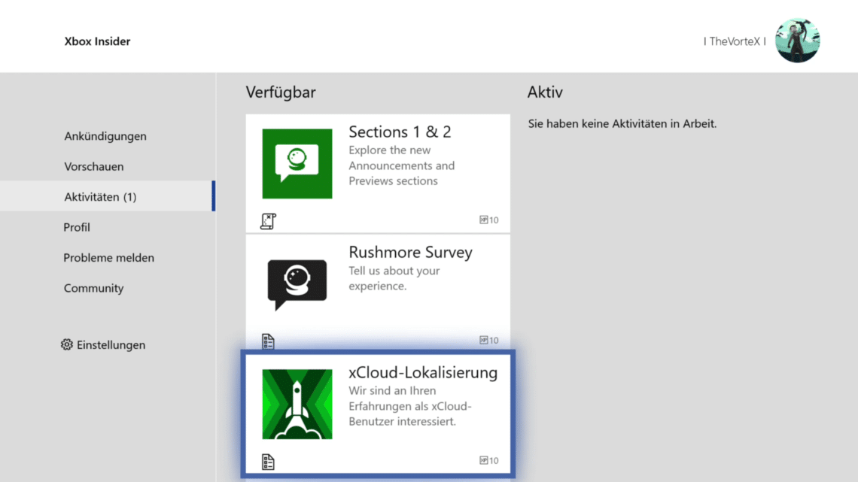Click the xCloud-Lokalisierung rocket icon
Screen dimensions: 858x482
[297, 405]
